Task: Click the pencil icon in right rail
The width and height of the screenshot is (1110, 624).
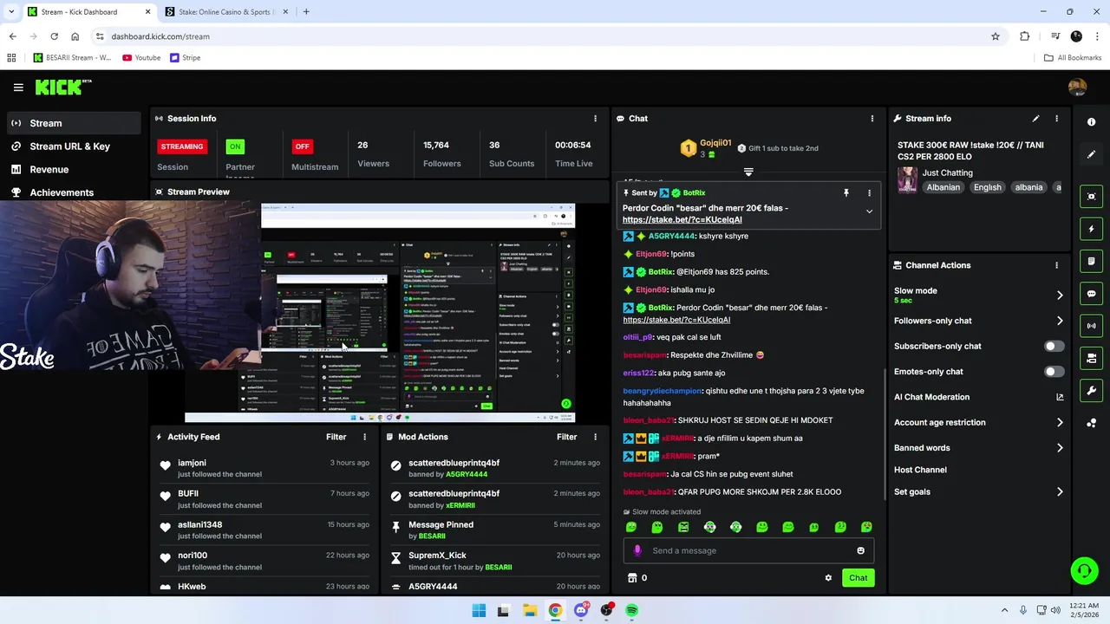Action: coord(1091,154)
